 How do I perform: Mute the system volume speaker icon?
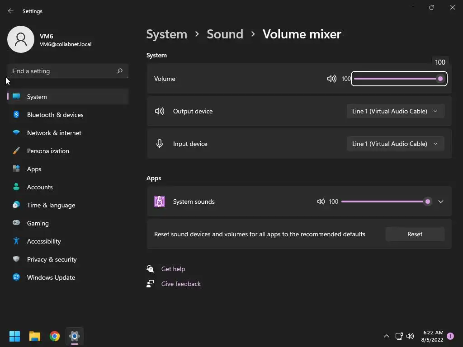(331, 79)
